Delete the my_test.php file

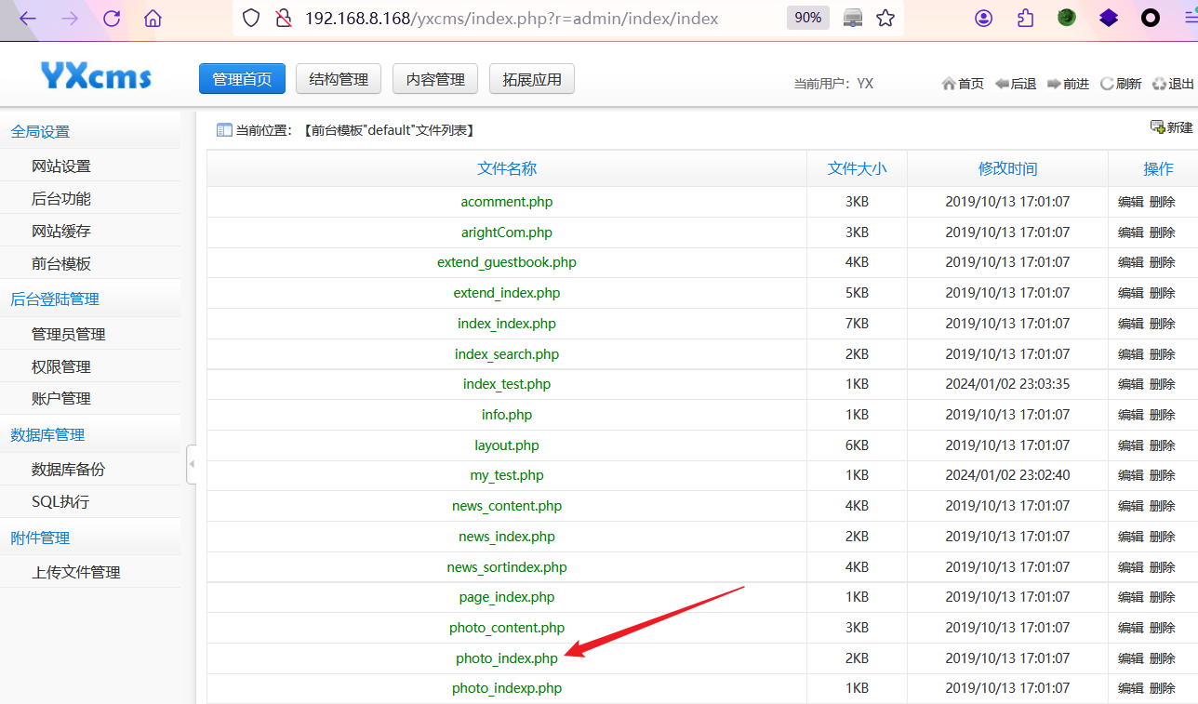click(1163, 475)
